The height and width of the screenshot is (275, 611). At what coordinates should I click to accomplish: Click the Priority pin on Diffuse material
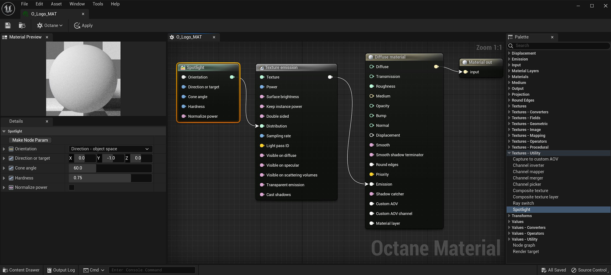point(372,174)
